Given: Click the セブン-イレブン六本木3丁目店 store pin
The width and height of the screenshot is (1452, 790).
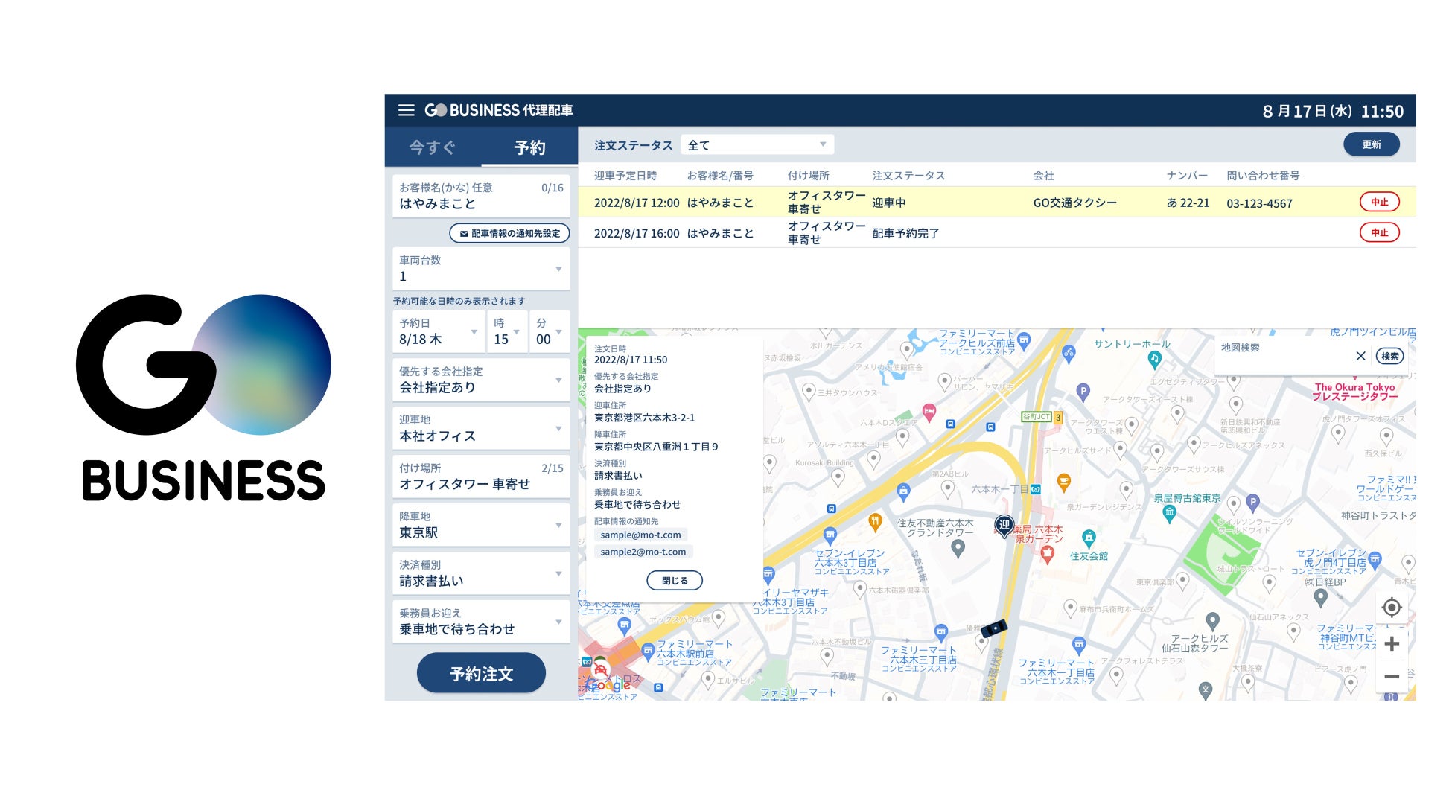Looking at the screenshot, I should 830,535.
